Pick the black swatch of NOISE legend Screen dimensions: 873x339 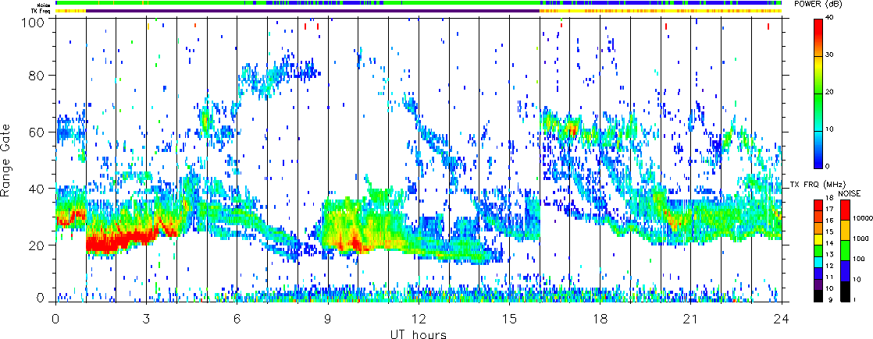(x=845, y=291)
